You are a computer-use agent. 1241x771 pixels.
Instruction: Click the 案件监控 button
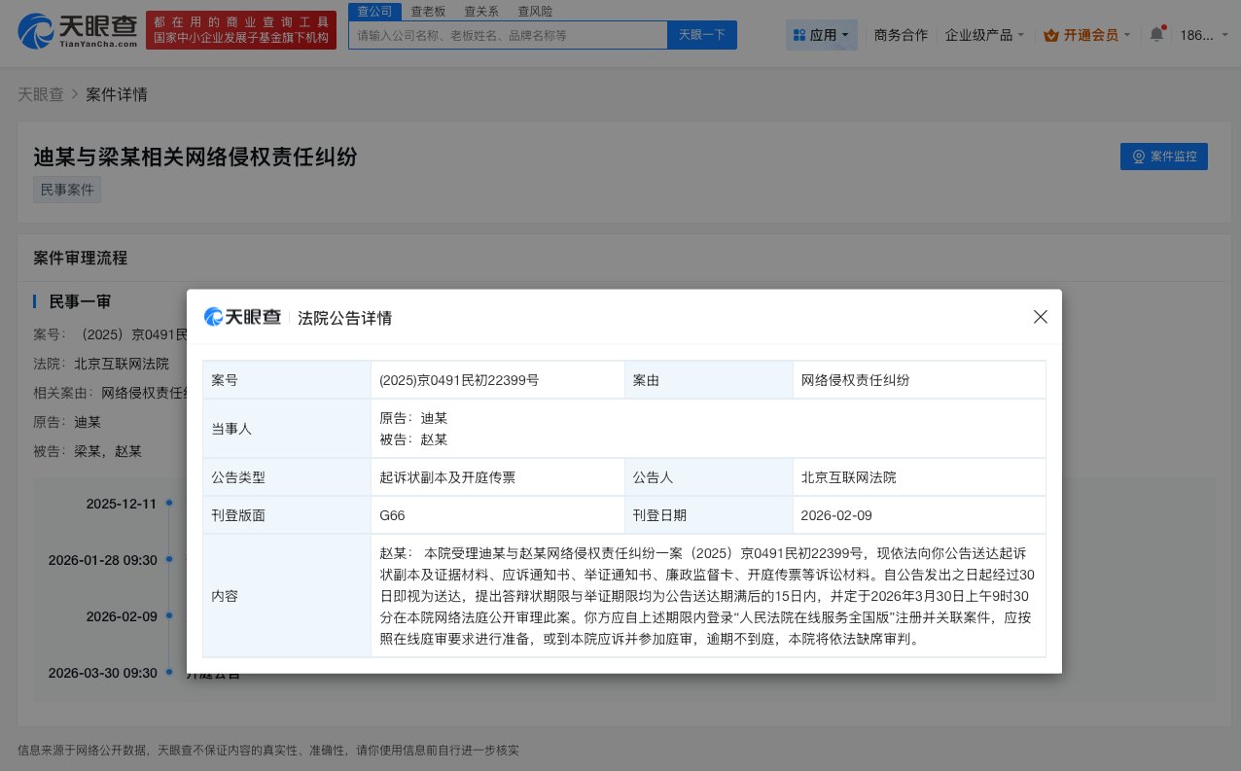1164,157
